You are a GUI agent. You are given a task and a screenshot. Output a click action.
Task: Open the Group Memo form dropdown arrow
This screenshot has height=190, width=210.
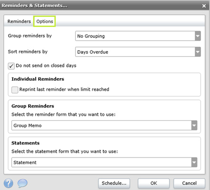(194, 126)
